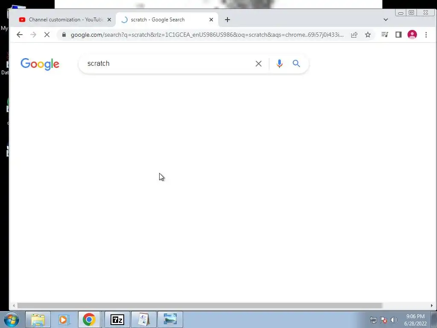
Task: Toggle the Chrome side panel
Action: pyautogui.click(x=399, y=35)
